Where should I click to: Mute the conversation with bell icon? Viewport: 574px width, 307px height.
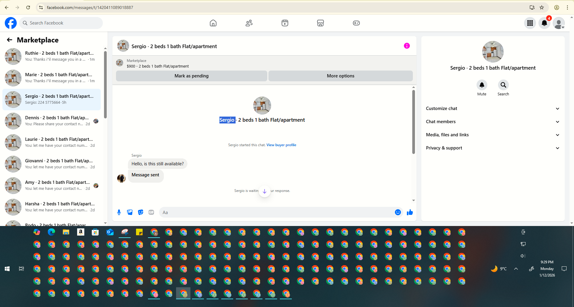click(x=482, y=85)
